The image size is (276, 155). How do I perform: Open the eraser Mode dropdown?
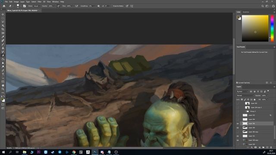coord(37,6)
